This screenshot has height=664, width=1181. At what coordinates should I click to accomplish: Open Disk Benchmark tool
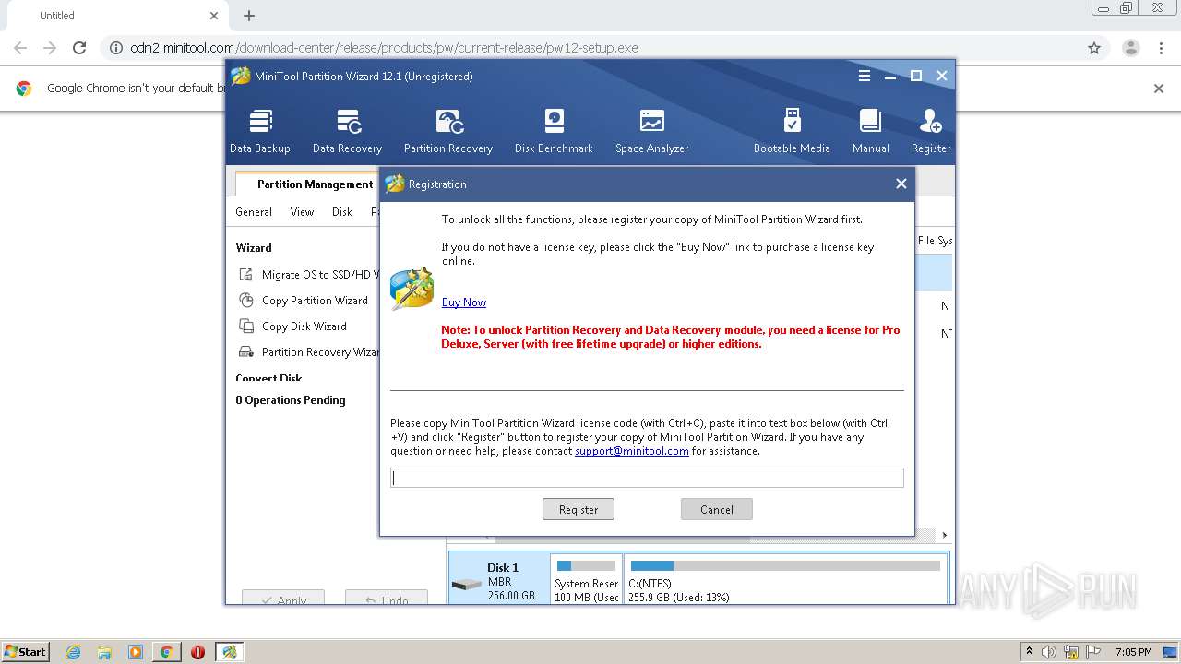click(554, 131)
